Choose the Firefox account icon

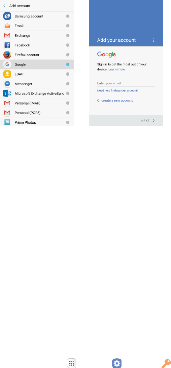pyautogui.click(x=7, y=55)
